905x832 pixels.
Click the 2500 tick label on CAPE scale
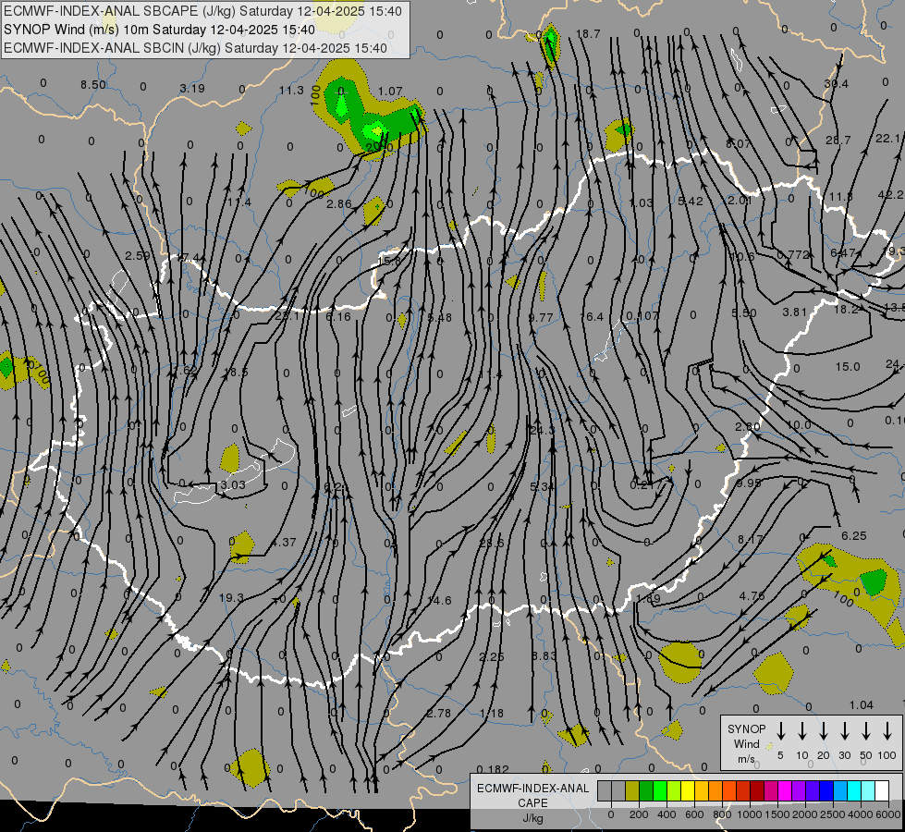pyautogui.click(x=833, y=814)
